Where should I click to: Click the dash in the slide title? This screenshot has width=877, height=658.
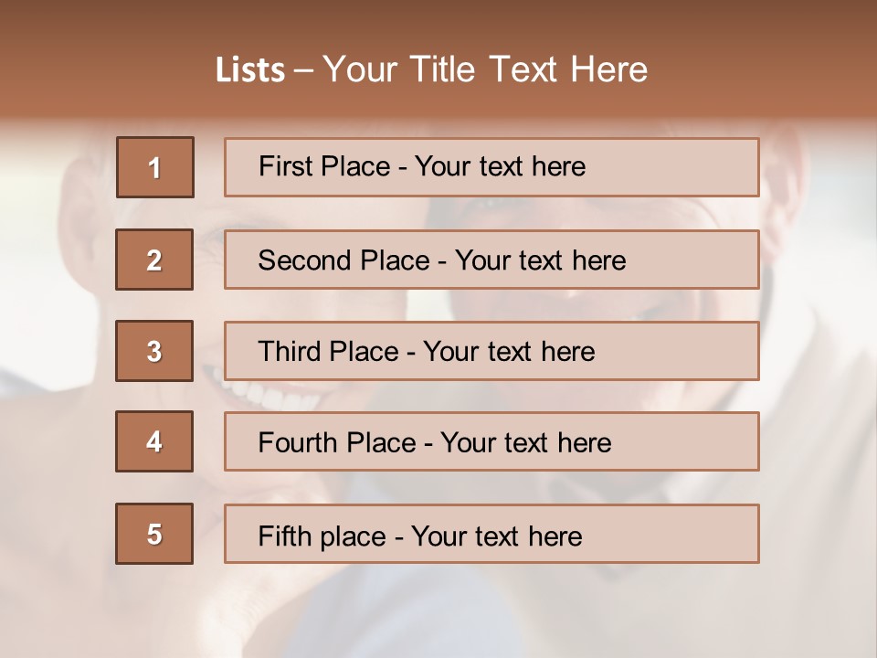coord(303,70)
